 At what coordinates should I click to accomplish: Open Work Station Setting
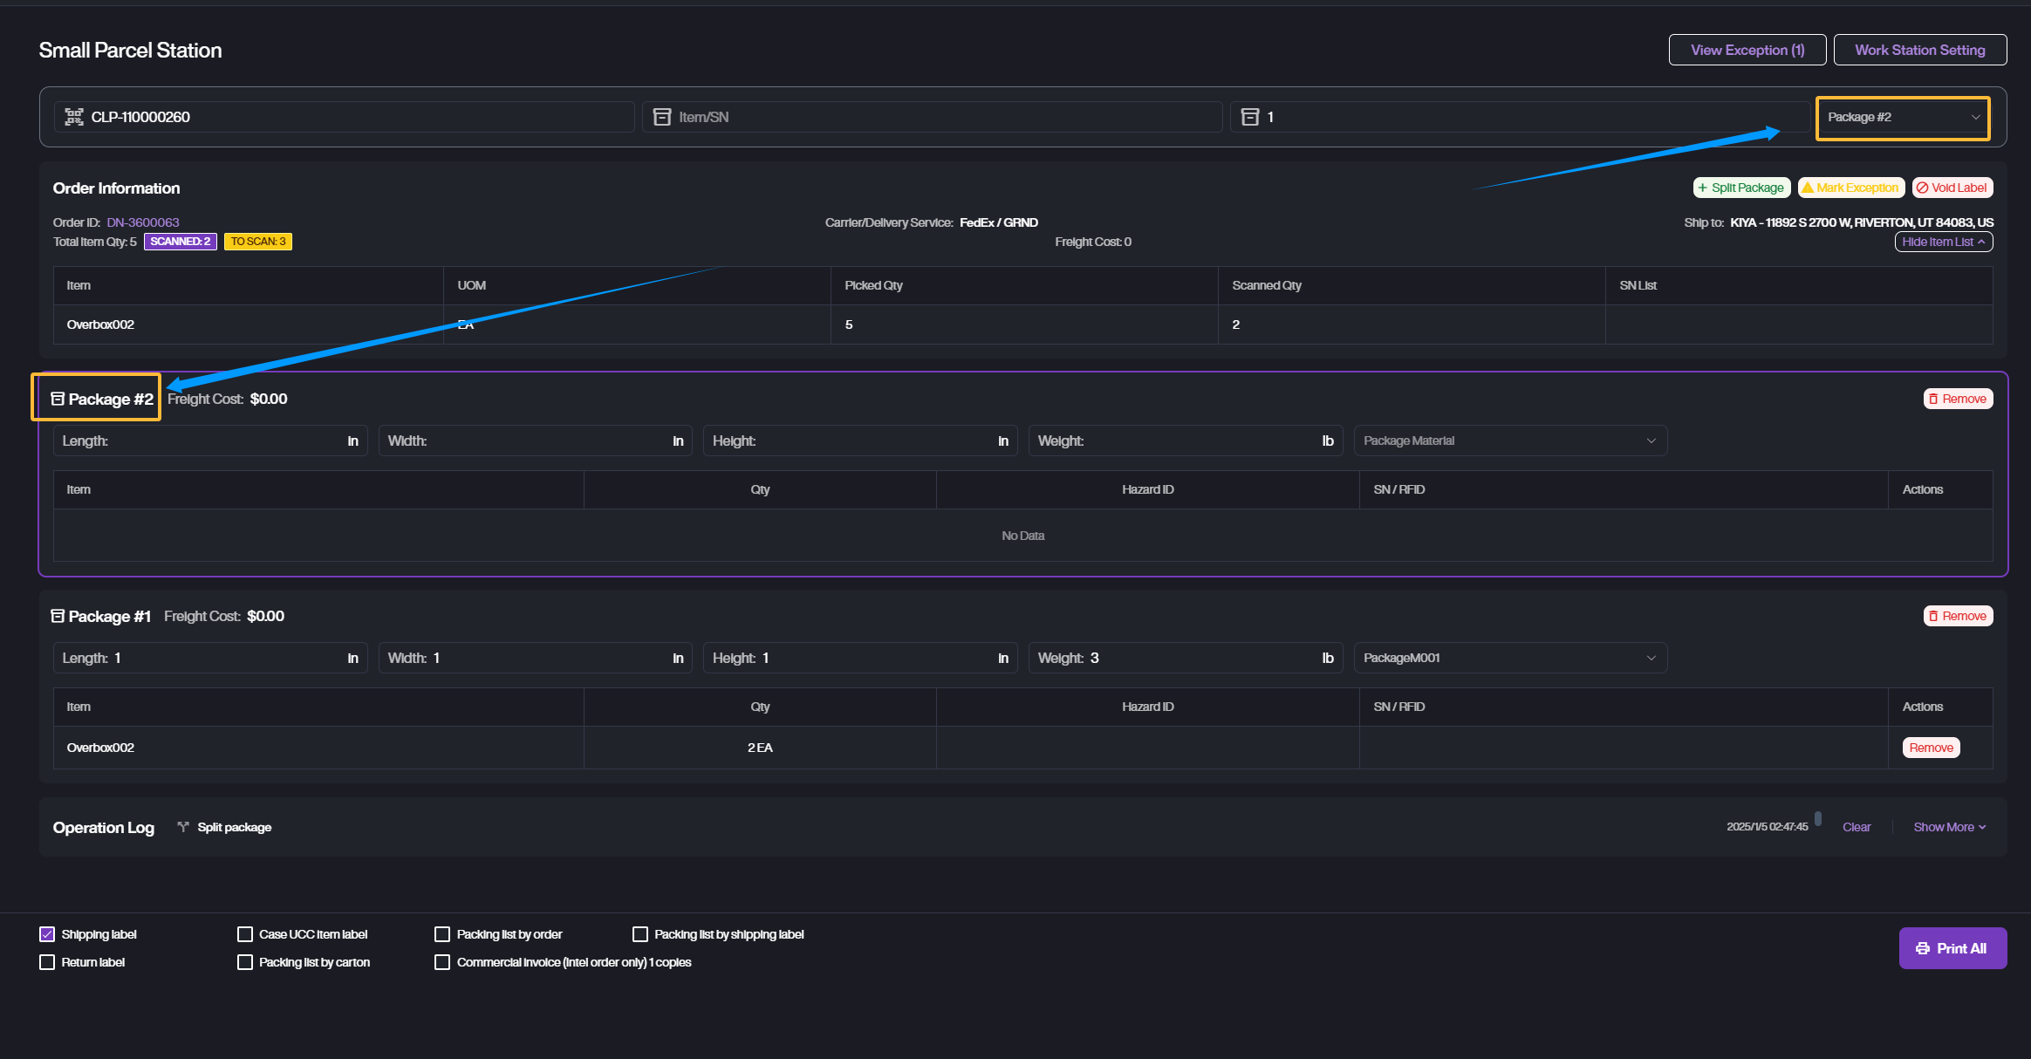(x=1919, y=50)
